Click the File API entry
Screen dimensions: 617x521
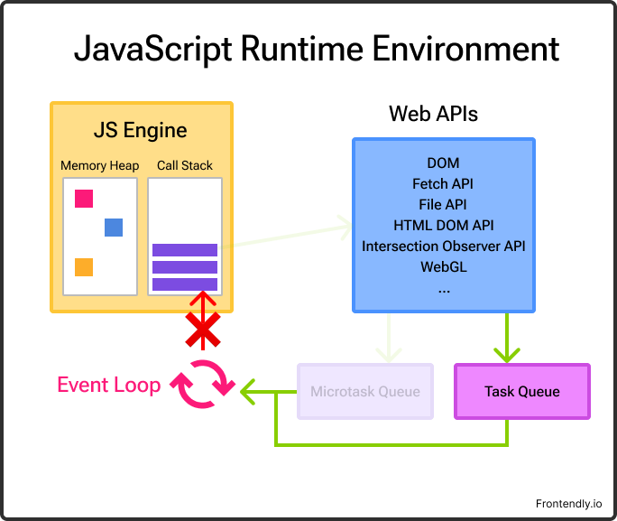pos(443,205)
